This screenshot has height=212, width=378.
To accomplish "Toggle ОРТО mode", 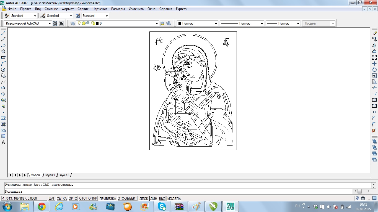I will [x=73, y=198].
